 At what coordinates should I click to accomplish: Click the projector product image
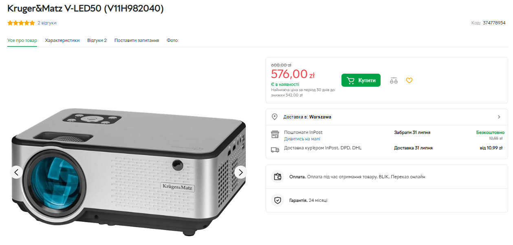pyautogui.click(x=128, y=171)
